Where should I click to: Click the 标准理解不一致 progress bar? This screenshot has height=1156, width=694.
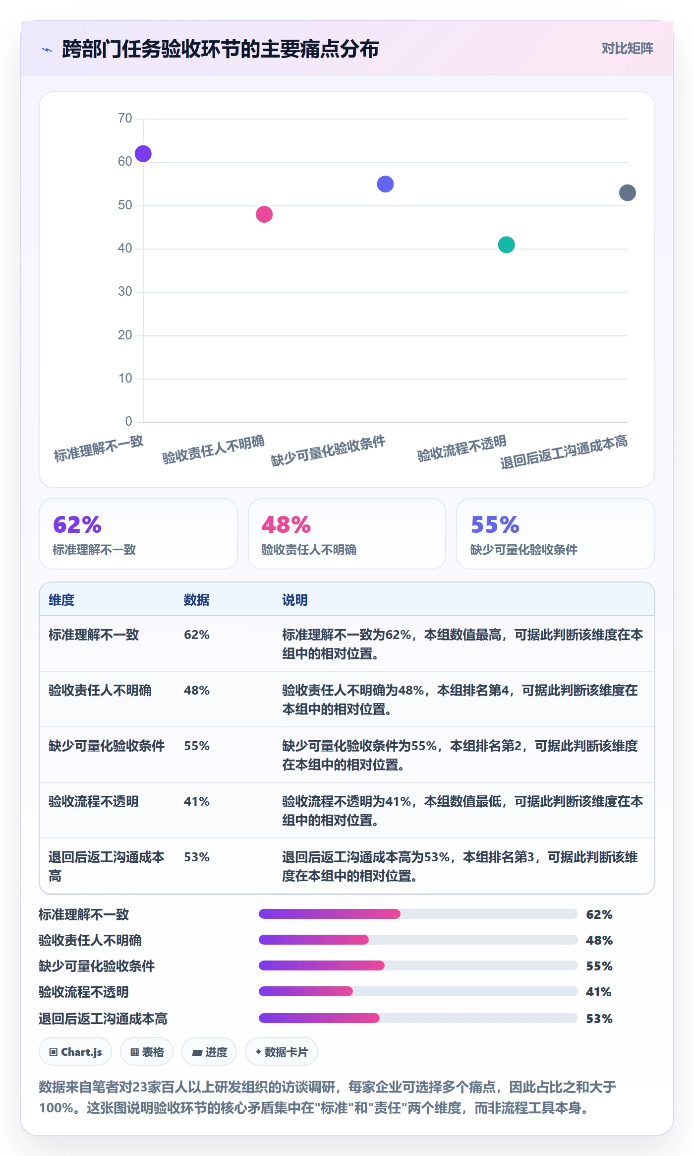click(x=418, y=914)
